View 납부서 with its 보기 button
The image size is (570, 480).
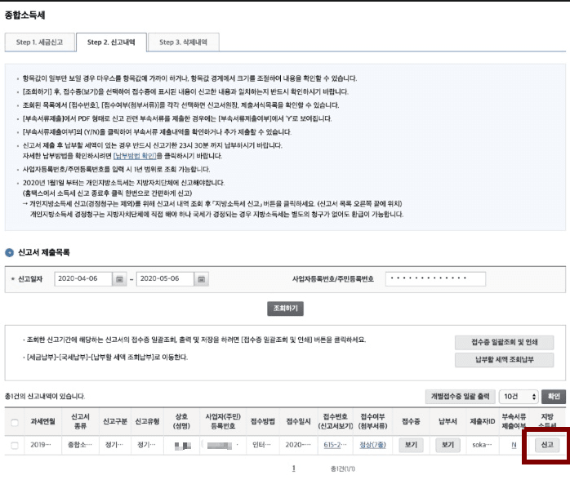point(448,445)
